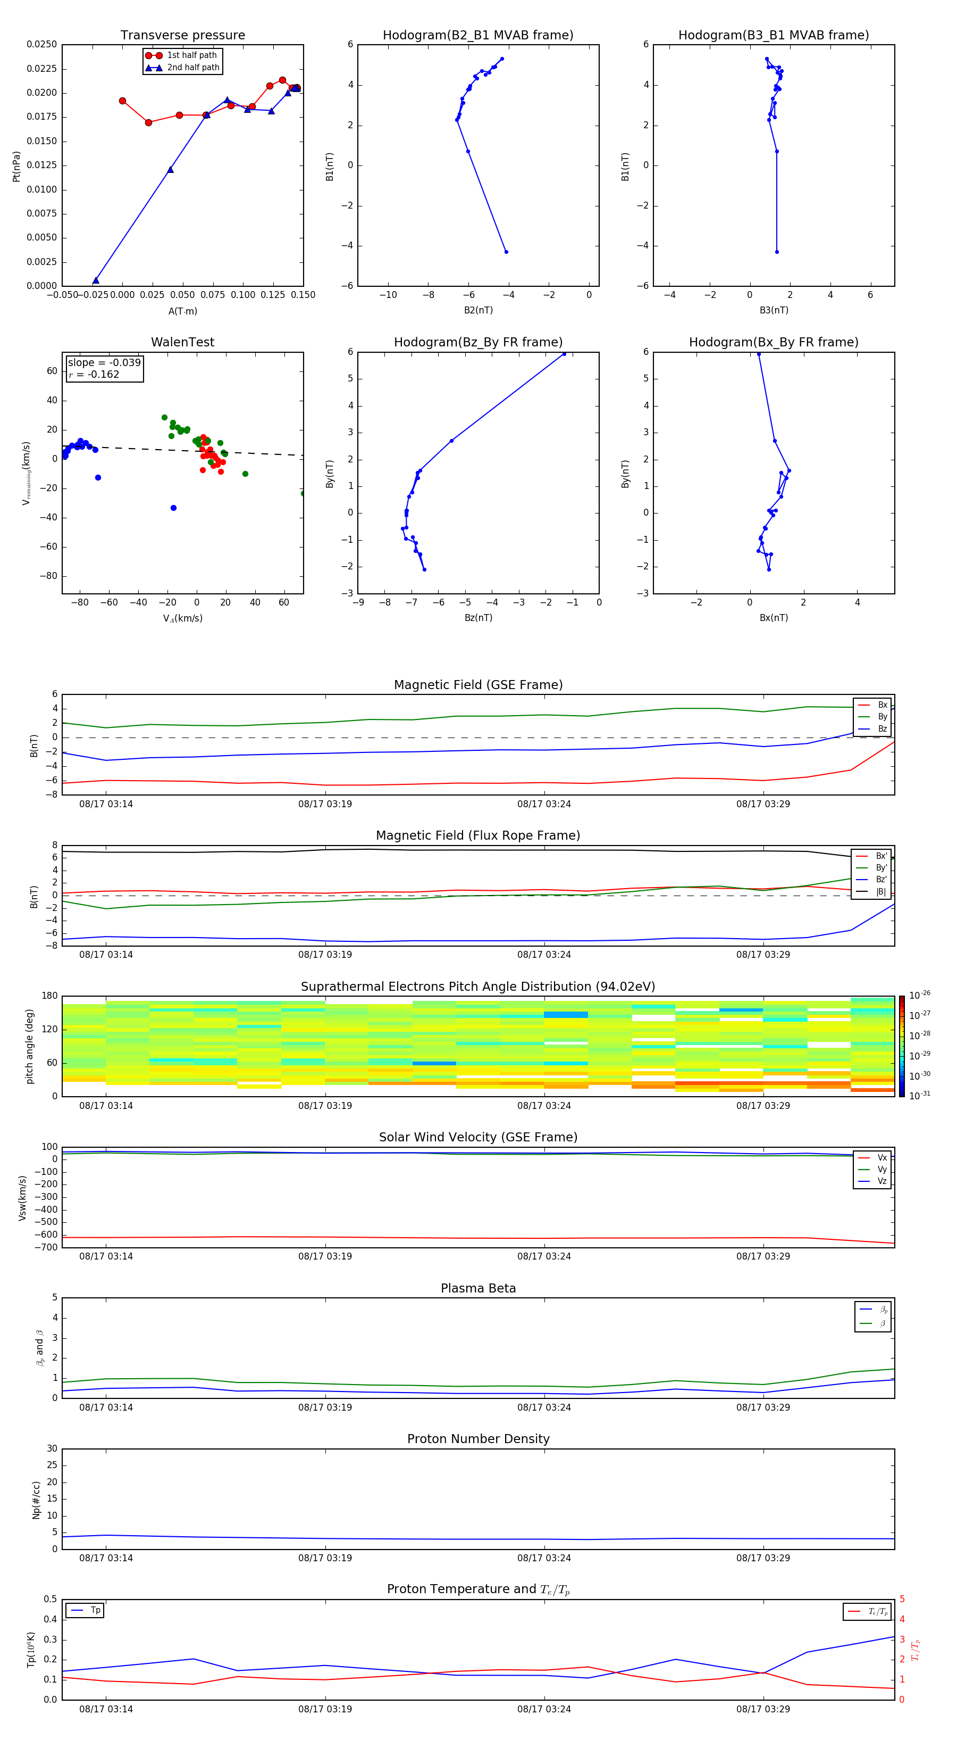This screenshot has height=1756, width=957.
Task: Click the Tp legend in the Proton Temperature panel
Action: pos(85,1610)
